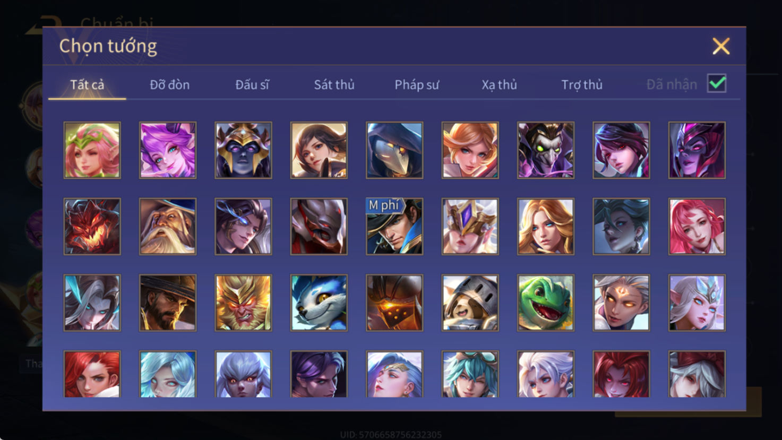Open the 'Sát thủ' tab
This screenshot has height=440, width=782.
tap(334, 85)
